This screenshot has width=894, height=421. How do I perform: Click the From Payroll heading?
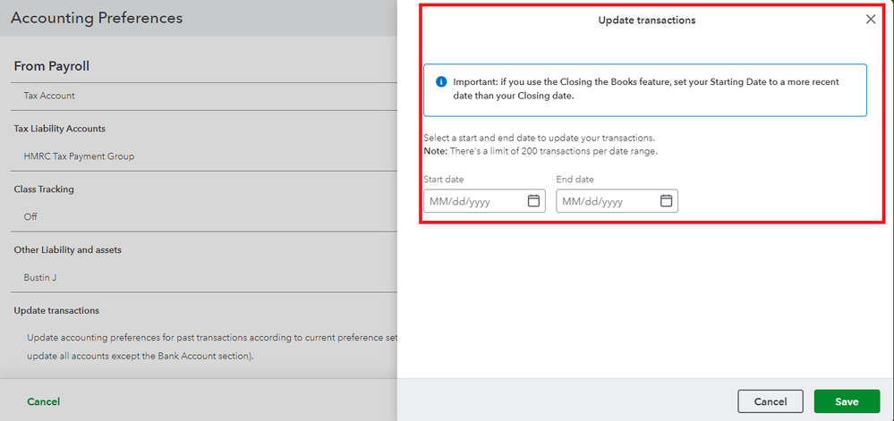tap(51, 66)
